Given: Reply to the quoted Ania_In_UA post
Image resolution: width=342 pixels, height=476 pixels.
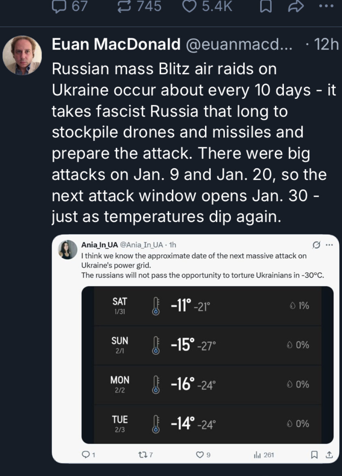Looking at the screenshot, I should click(85, 455).
